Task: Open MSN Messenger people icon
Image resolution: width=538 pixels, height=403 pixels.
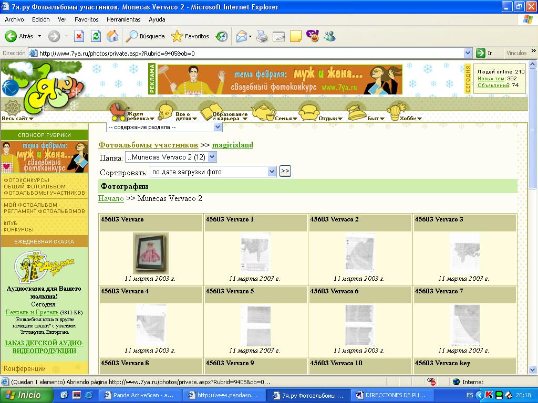Action: (x=330, y=36)
